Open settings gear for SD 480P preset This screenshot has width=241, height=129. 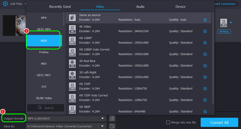pos(205,112)
